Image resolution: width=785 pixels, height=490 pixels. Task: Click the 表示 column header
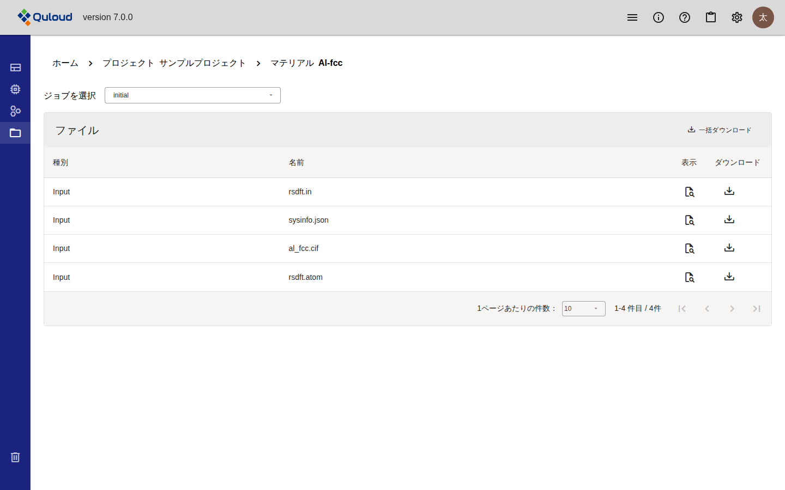689,163
